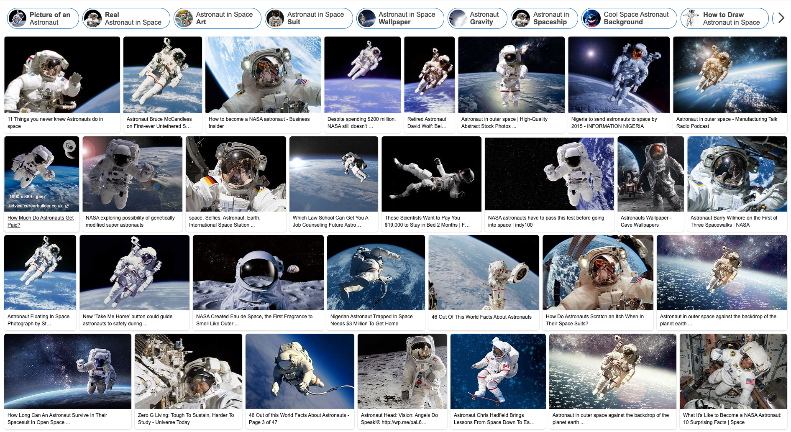Pick the 'Astronaut in Space Suit' chip
Viewport: 791px width, 432px height.
[x=309, y=18]
